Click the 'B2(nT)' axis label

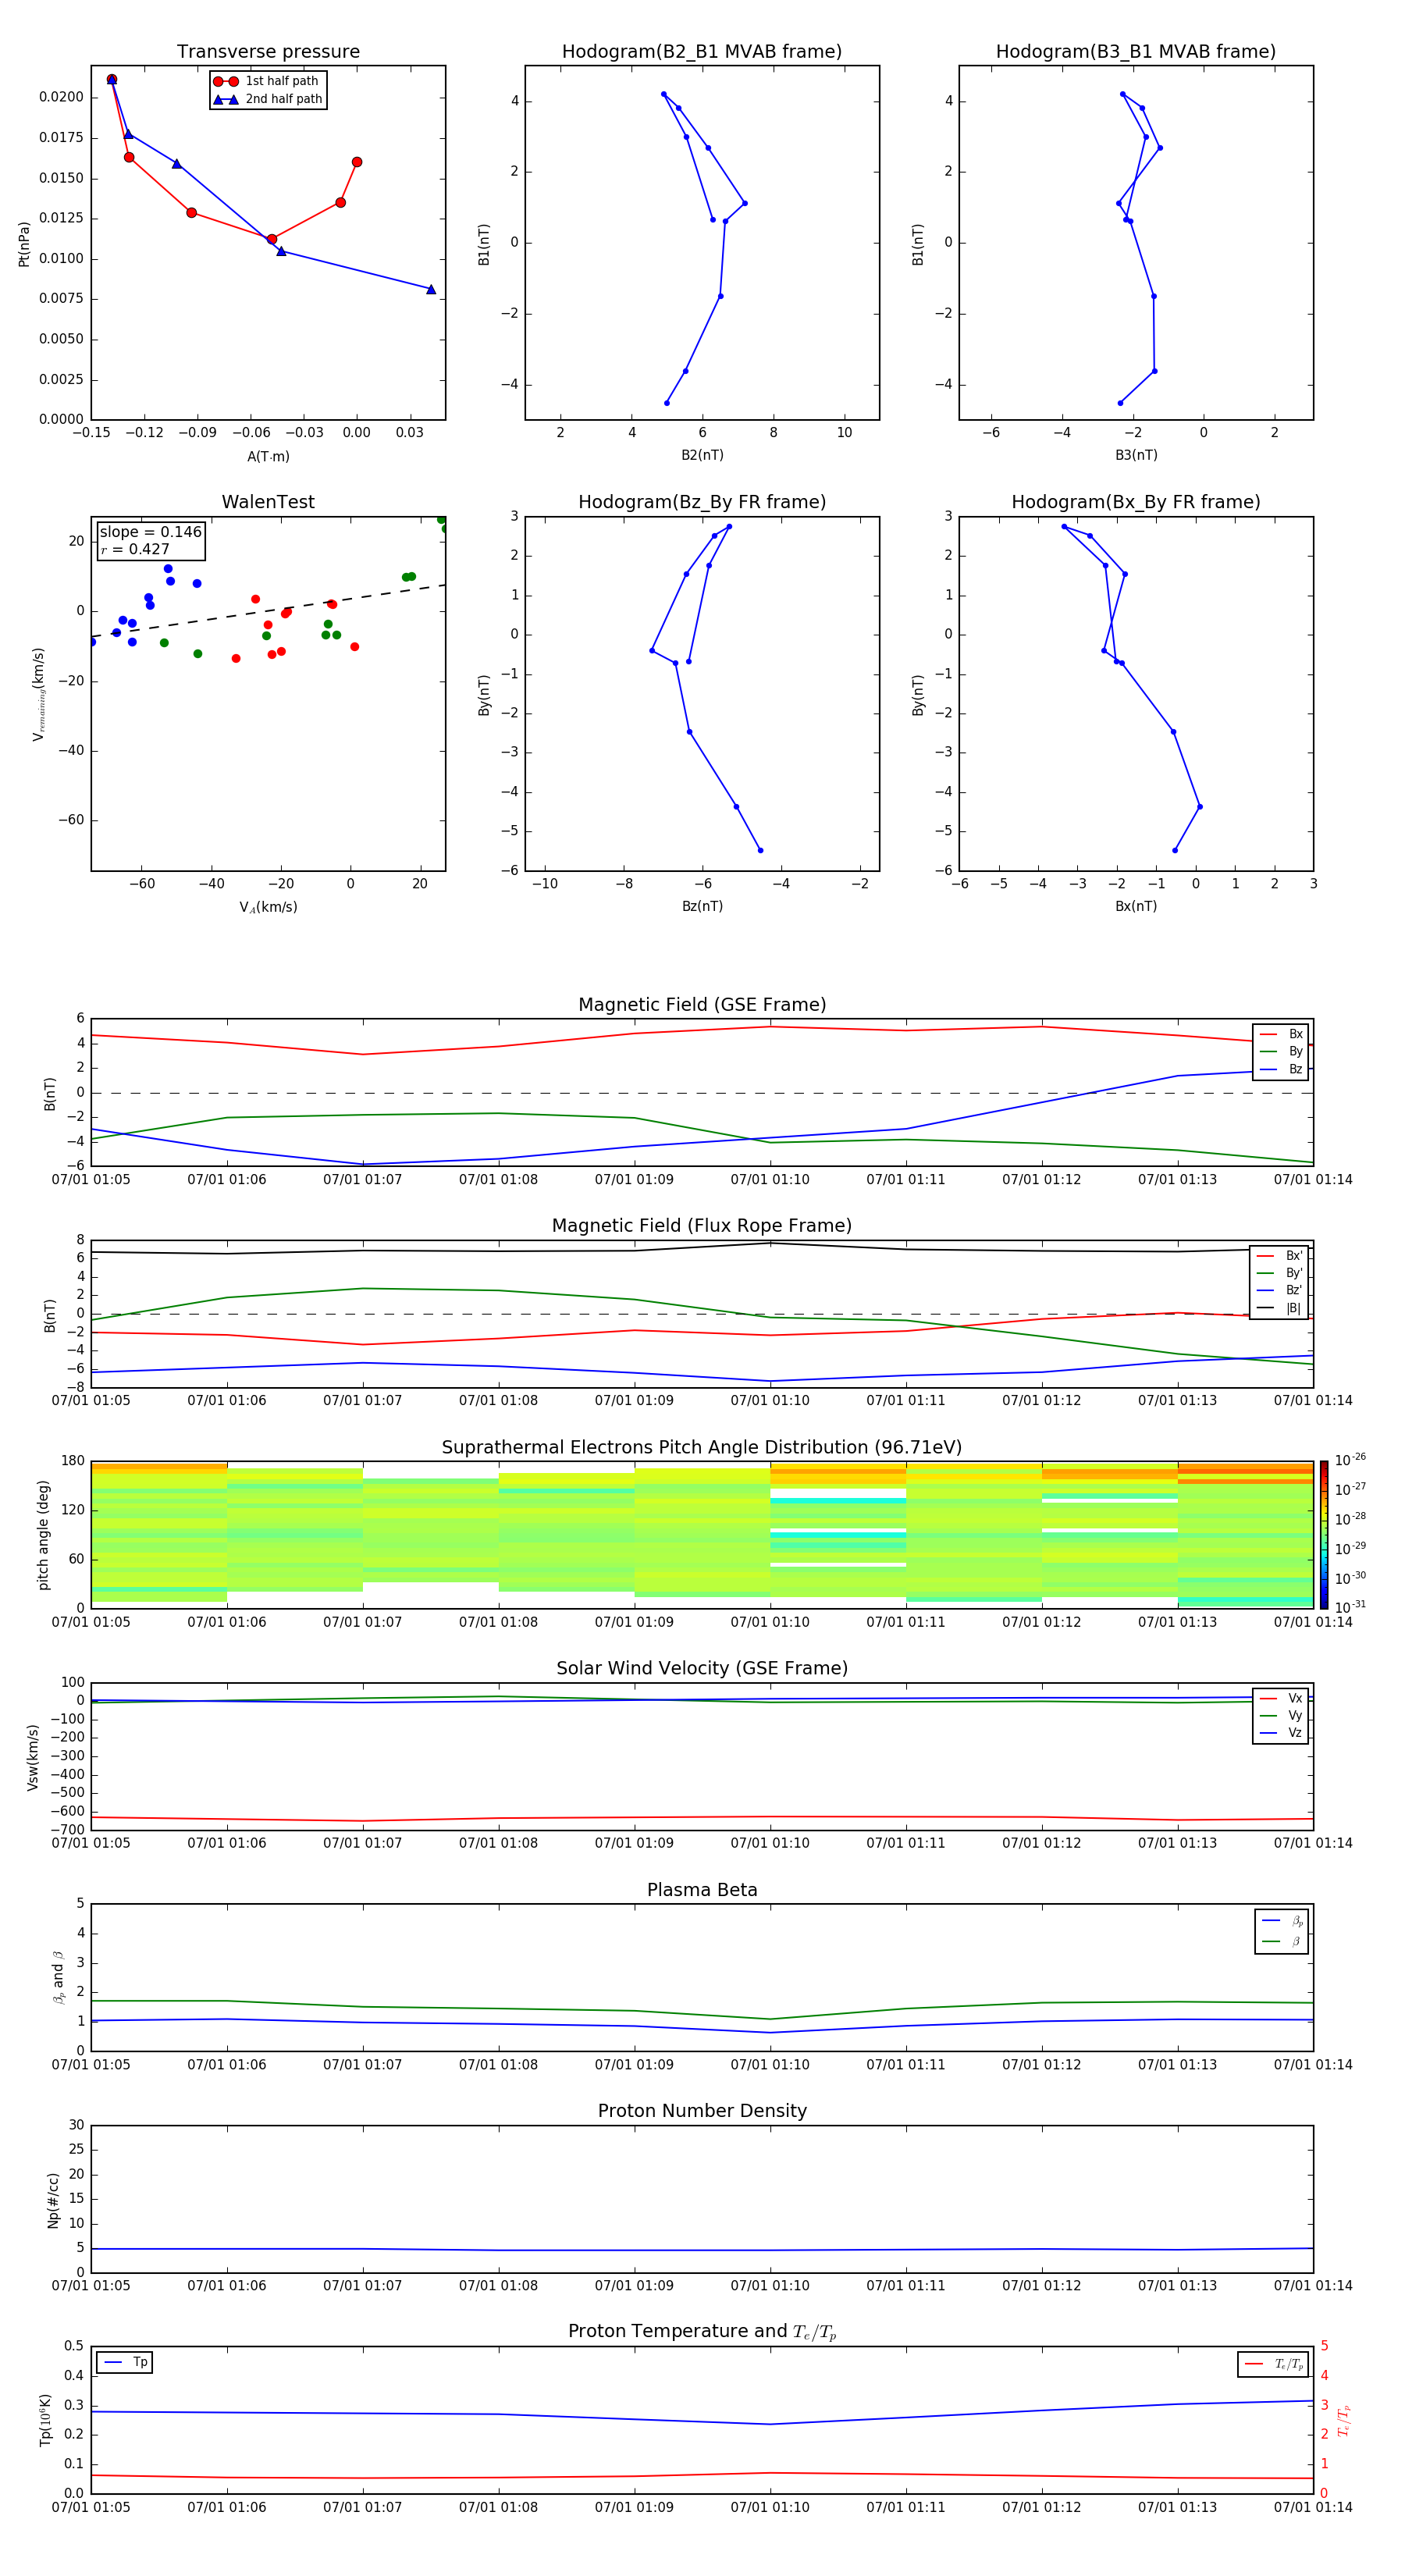tap(702, 455)
